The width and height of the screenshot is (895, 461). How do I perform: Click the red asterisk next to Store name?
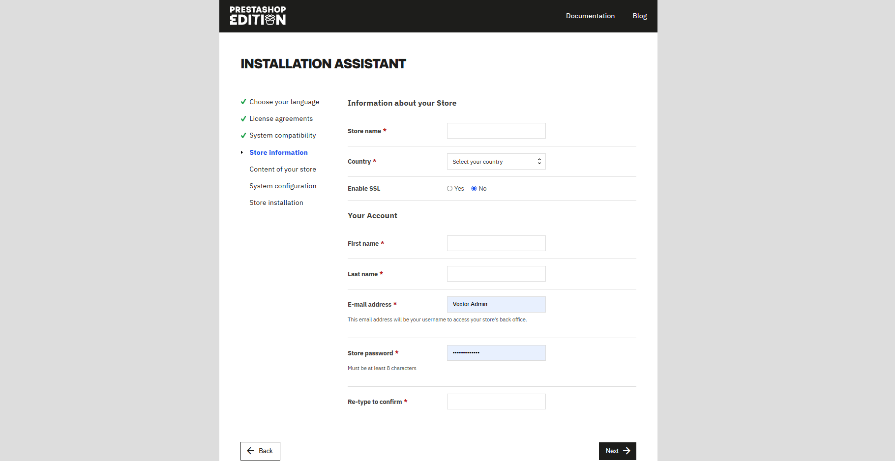[385, 131]
